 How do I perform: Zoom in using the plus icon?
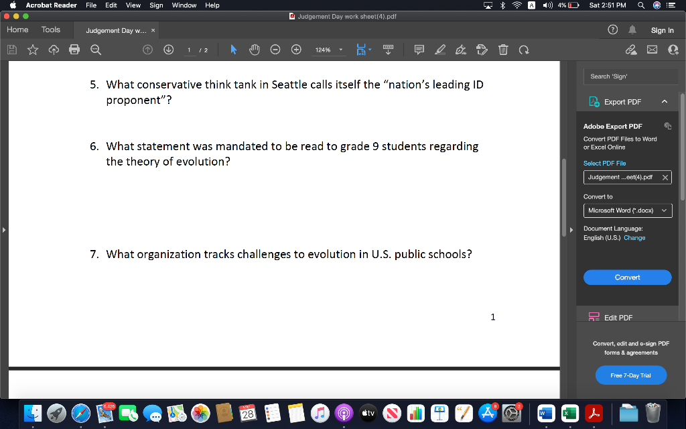pos(295,49)
